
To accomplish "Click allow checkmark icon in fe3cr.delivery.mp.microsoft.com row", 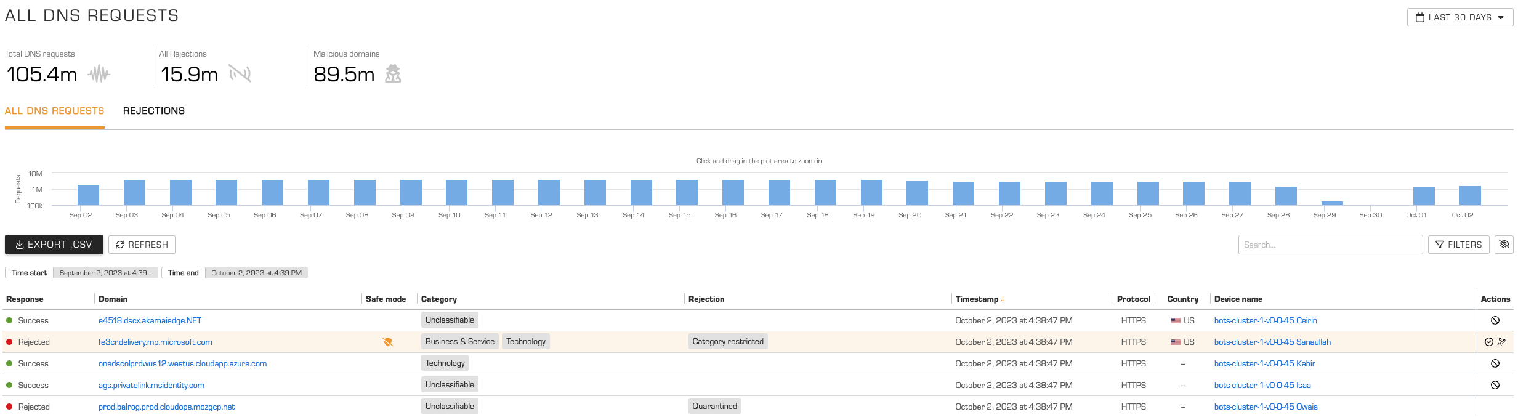I will click(x=1489, y=342).
